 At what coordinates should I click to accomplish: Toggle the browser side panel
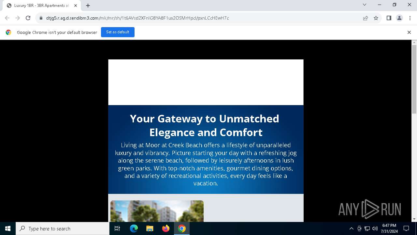389,18
